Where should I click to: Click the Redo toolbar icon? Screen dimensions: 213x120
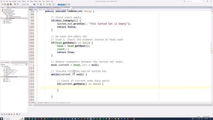click(18, 4)
